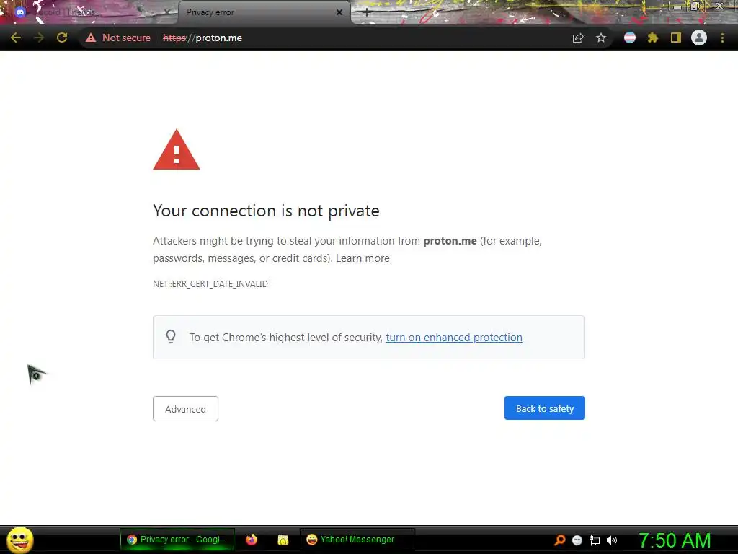Follow the Learn more link

[363, 258]
